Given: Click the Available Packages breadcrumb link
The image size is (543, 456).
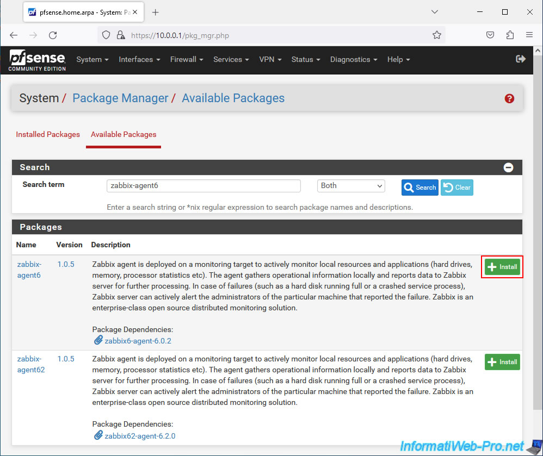Looking at the screenshot, I should (233, 98).
